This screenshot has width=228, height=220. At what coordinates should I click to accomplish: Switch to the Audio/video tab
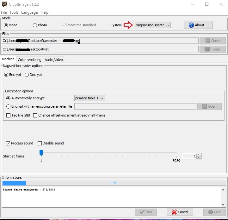(x=54, y=60)
